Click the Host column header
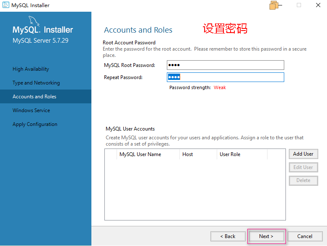This screenshot has width=327, height=246. (x=198, y=154)
